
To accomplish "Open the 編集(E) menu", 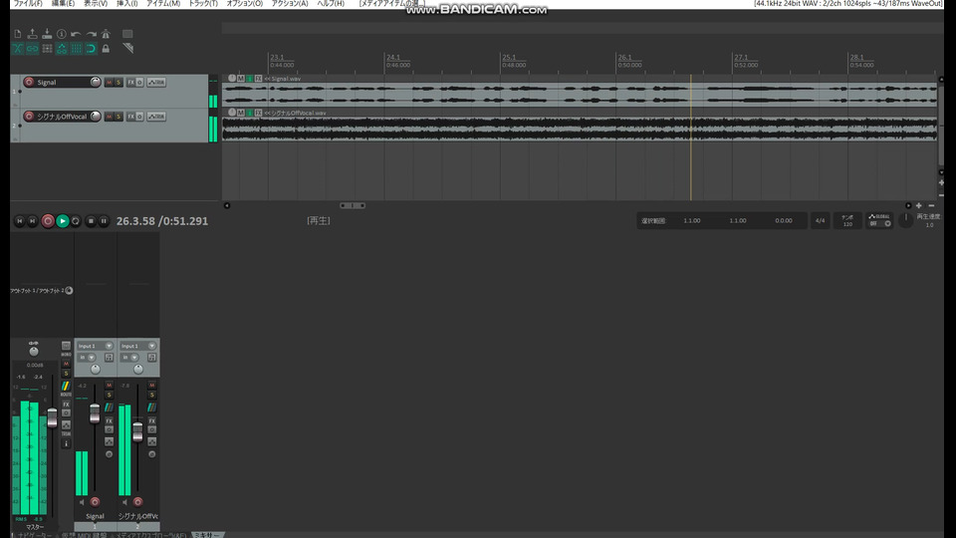I will pos(63,4).
